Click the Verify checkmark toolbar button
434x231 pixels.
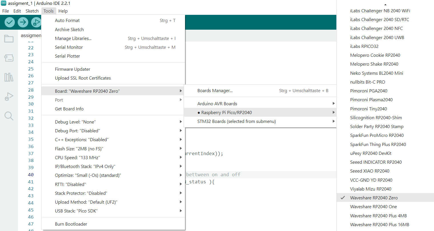10,22
